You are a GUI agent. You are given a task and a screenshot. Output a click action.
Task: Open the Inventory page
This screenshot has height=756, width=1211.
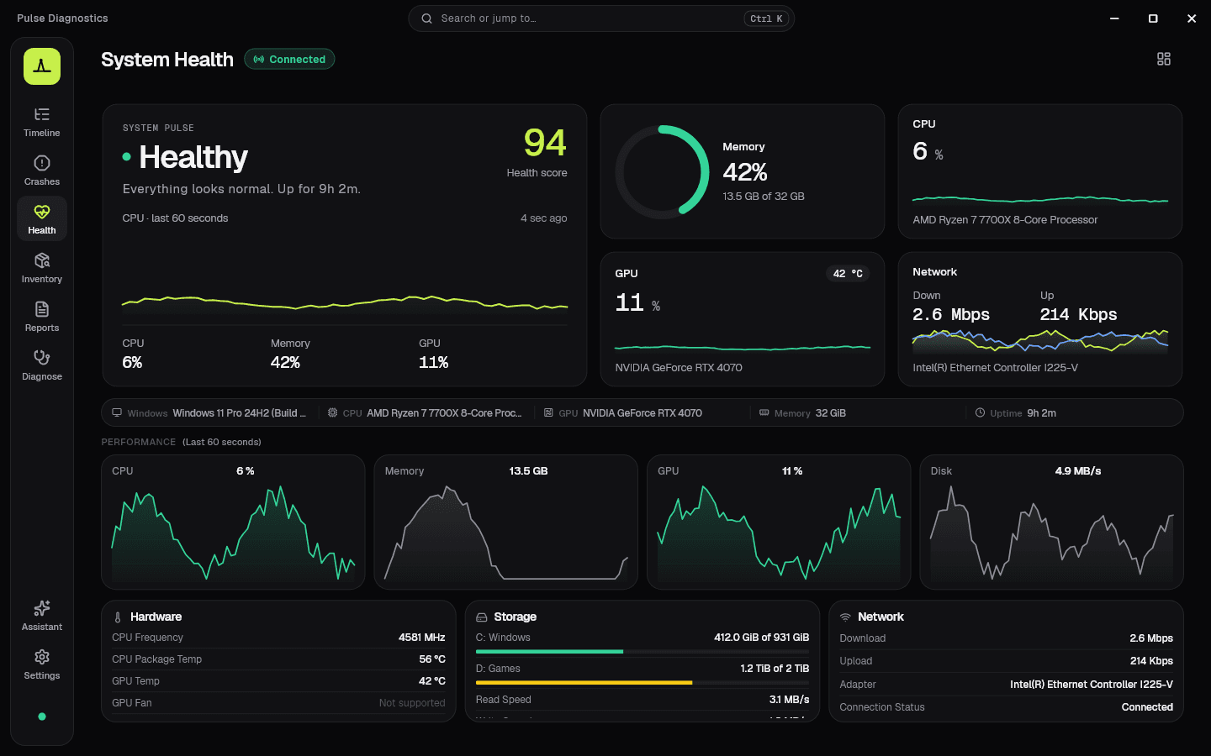coord(42,269)
